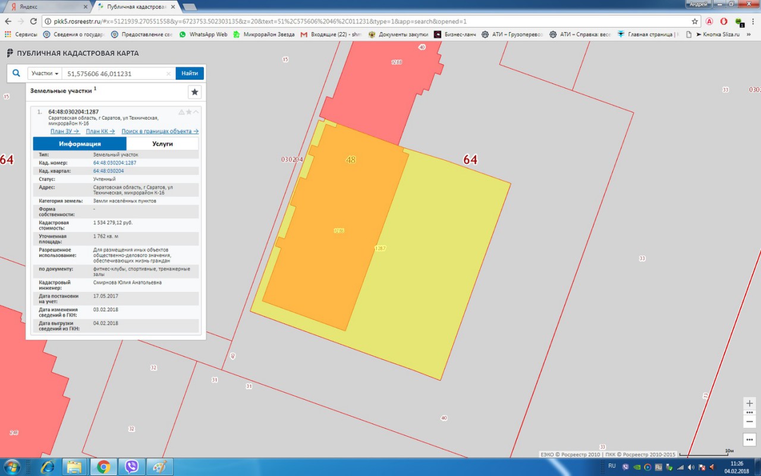Image resolution: width=761 pixels, height=476 pixels.
Task: Open Viber from the taskbar
Action: point(131,466)
